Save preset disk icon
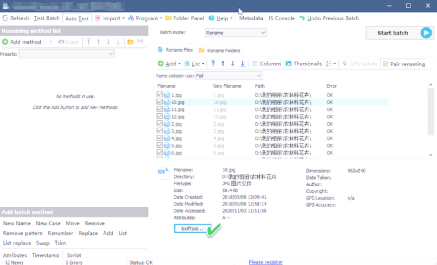This screenshot has width=437, height=265. 140,42
